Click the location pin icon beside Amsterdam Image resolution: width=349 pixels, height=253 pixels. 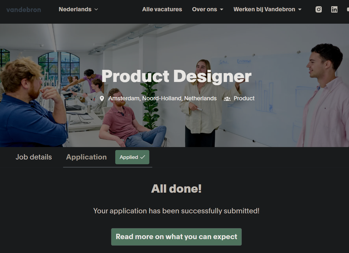point(102,99)
